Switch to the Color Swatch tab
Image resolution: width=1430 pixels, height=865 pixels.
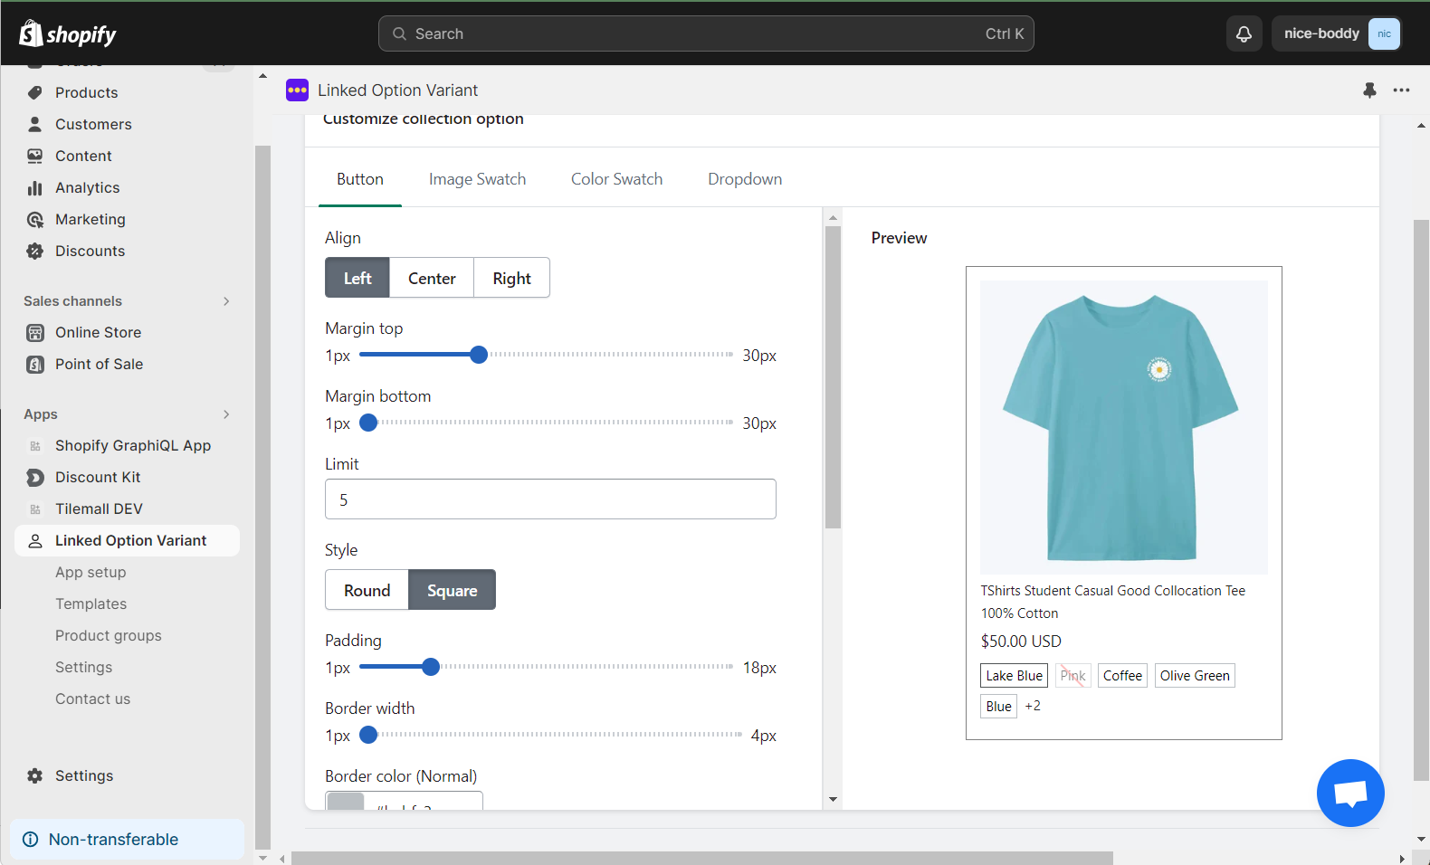pos(616,179)
